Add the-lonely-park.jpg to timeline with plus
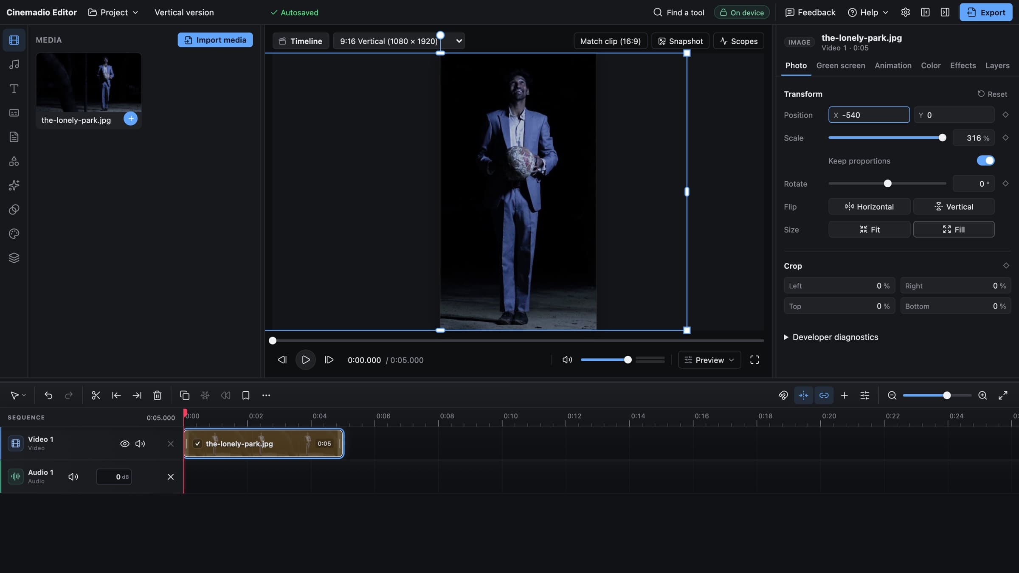The width and height of the screenshot is (1019, 573). [131, 118]
